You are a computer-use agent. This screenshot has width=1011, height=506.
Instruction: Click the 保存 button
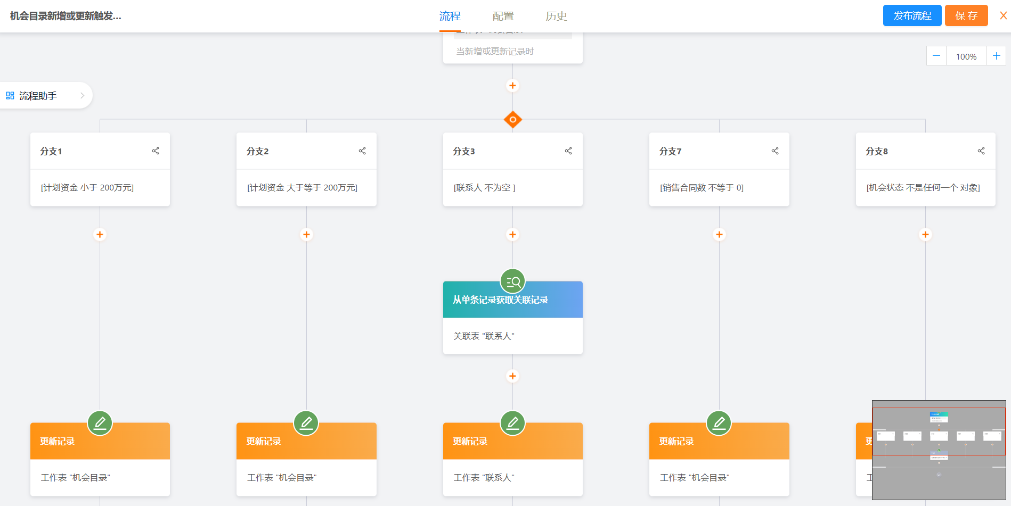click(x=966, y=15)
